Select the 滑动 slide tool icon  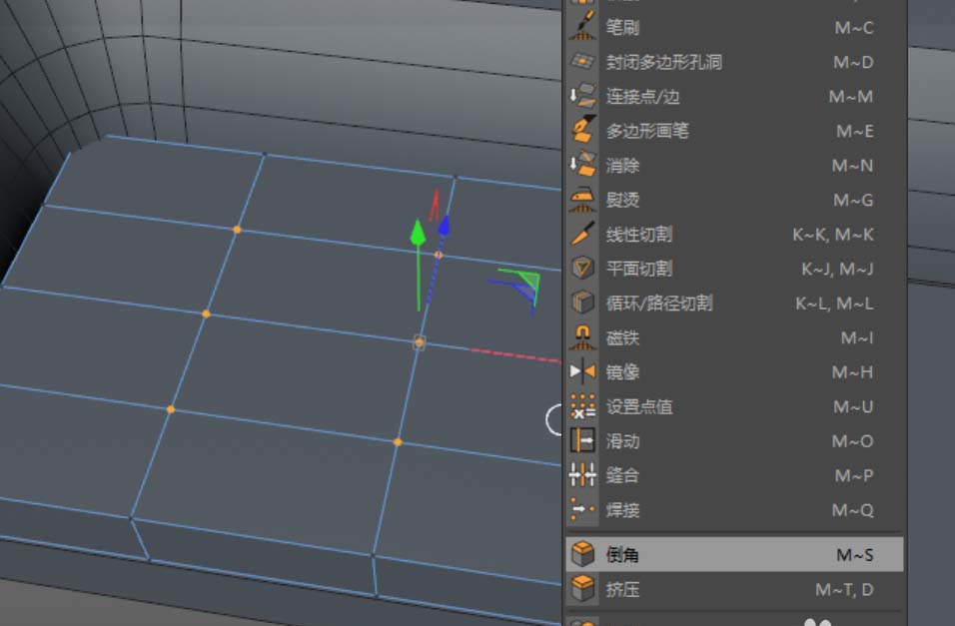[x=582, y=441]
